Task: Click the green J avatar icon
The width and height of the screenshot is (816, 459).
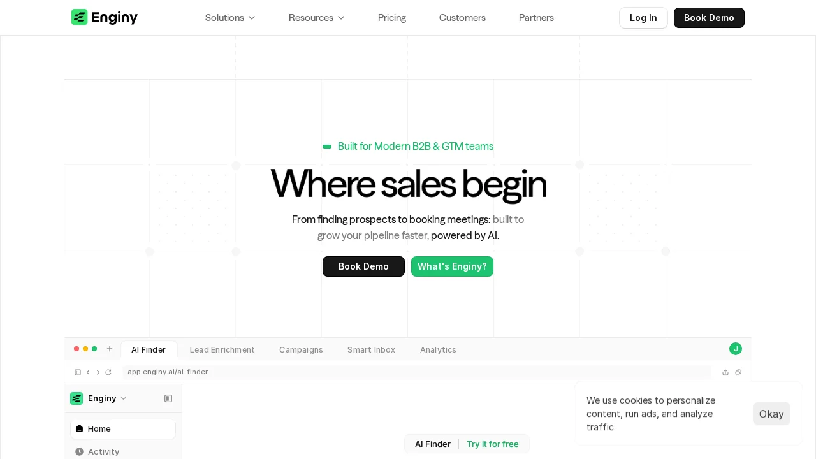Action: (x=736, y=349)
